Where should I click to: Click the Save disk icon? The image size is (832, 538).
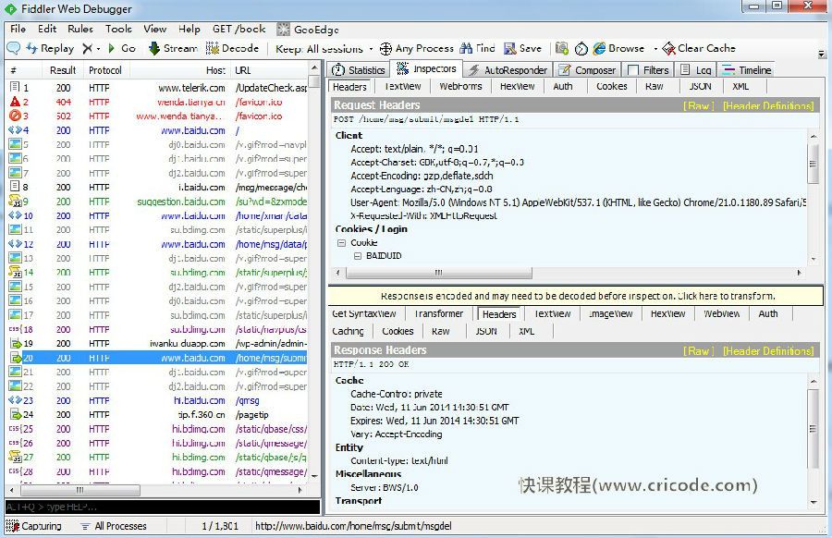click(x=510, y=48)
